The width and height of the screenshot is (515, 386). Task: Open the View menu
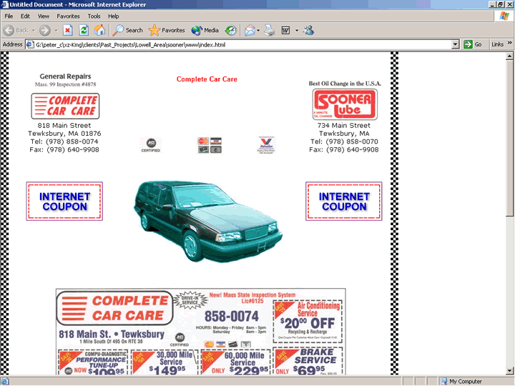tap(44, 16)
